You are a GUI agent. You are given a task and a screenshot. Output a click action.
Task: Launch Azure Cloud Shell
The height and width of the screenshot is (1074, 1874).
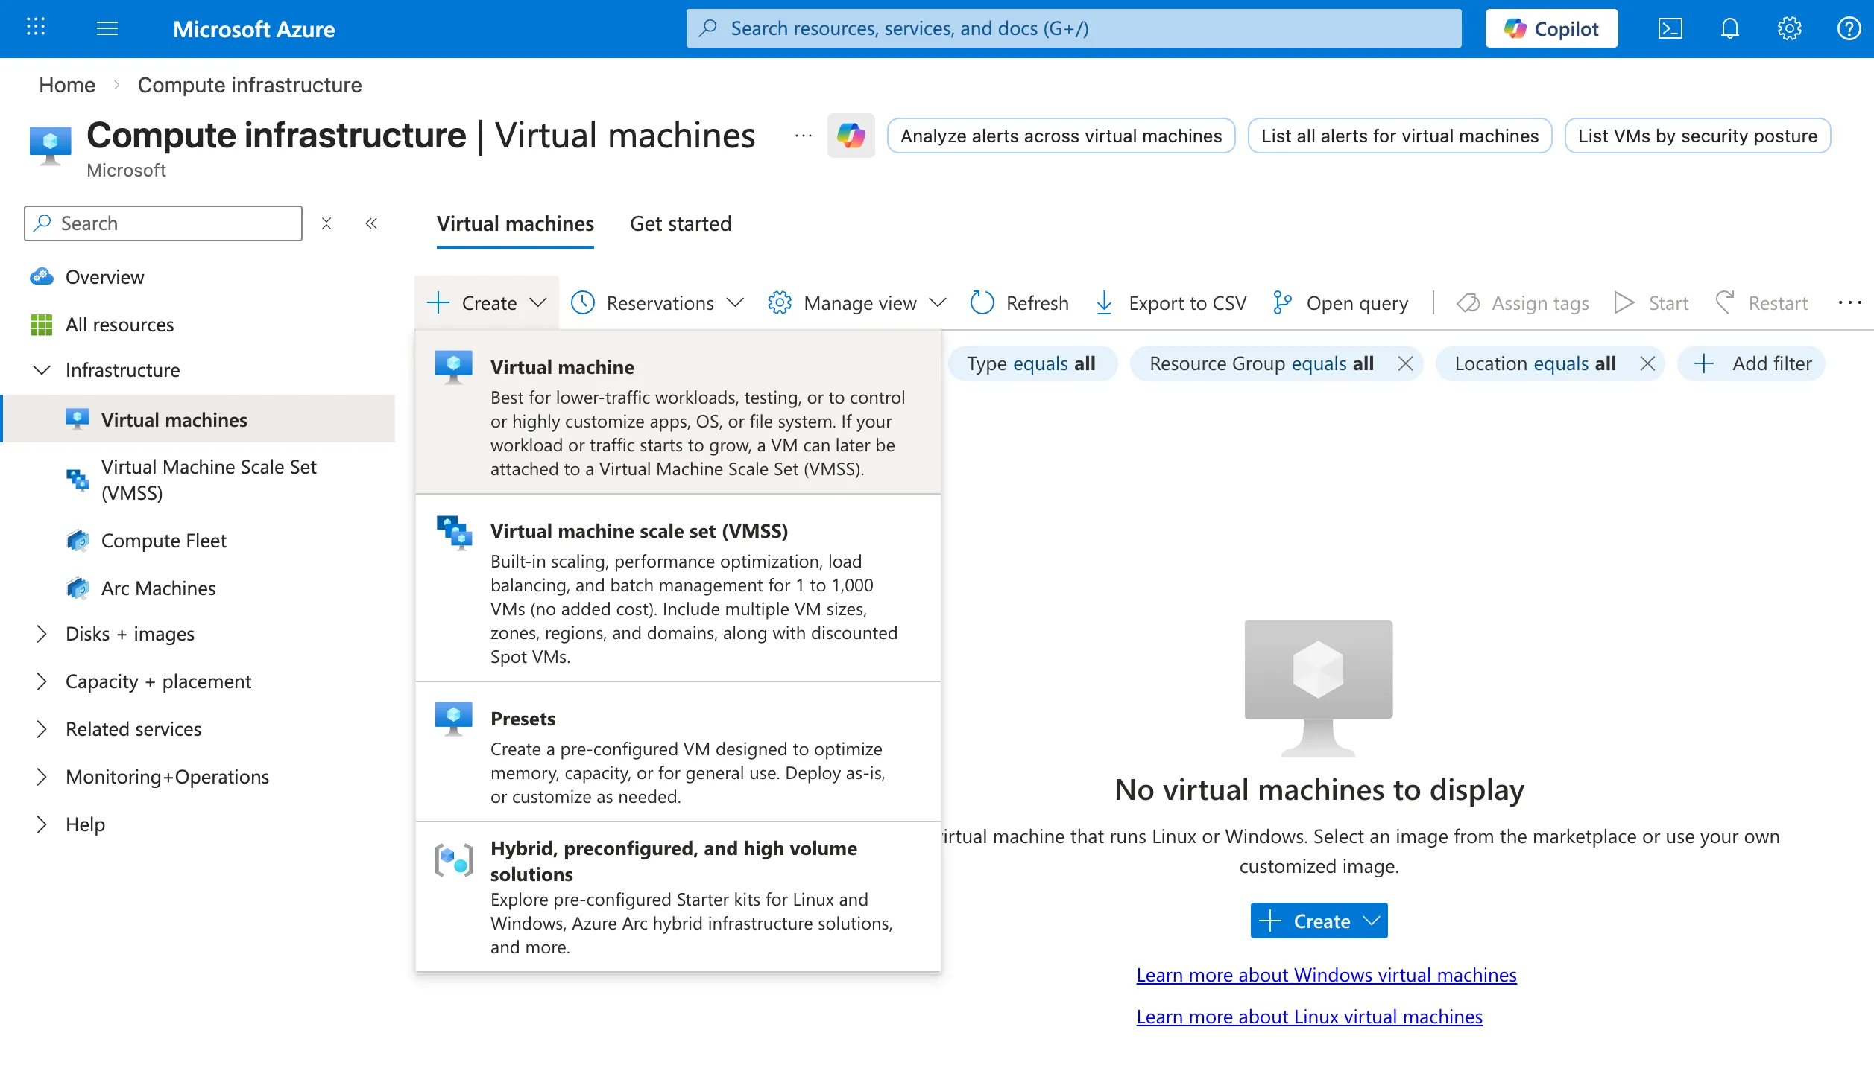1670,28
